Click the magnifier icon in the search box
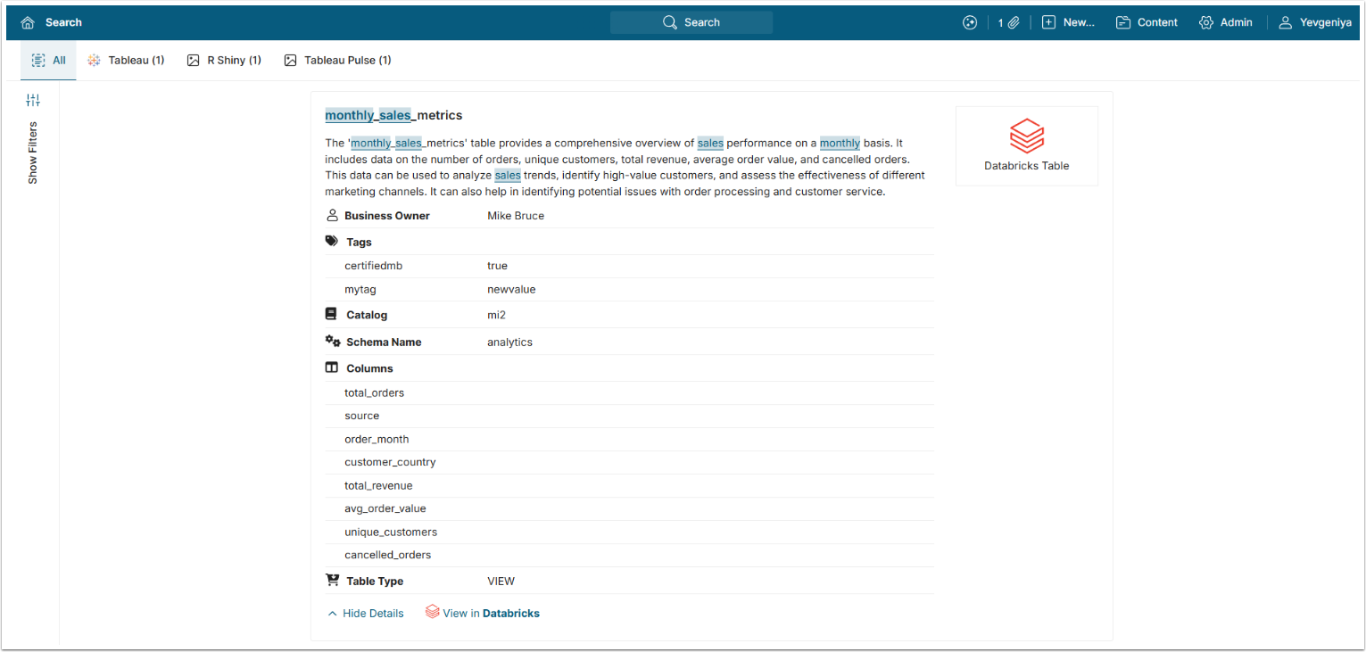This screenshot has width=1366, height=652. click(670, 22)
